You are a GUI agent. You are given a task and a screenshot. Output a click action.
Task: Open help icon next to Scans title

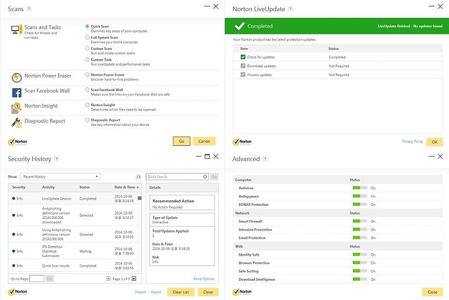tap(29, 9)
